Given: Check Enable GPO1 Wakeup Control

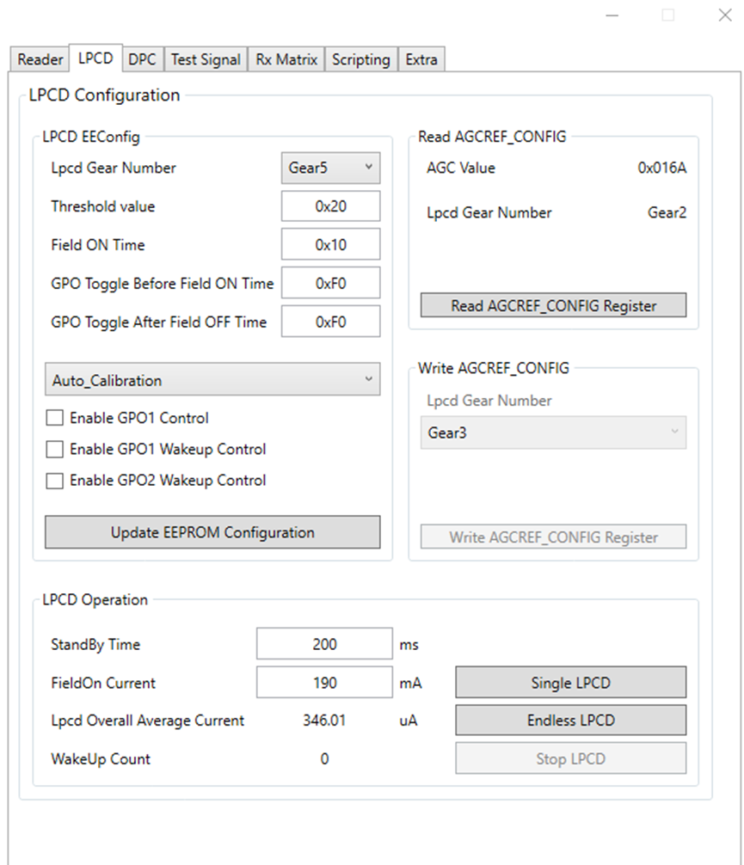Looking at the screenshot, I should (54, 449).
